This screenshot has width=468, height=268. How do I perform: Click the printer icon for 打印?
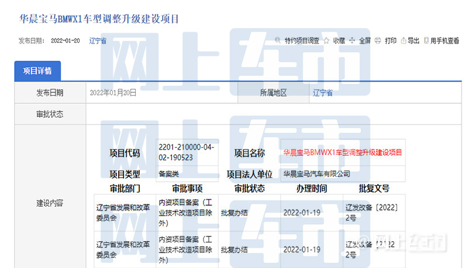point(378,40)
